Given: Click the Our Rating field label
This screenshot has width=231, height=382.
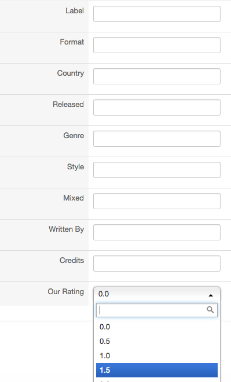Looking at the screenshot, I should click(x=65, y=292).
